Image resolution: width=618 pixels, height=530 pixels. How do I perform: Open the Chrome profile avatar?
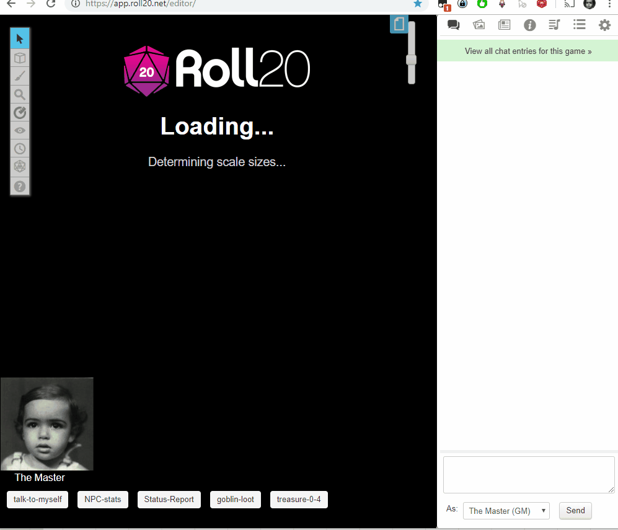click(589, 4)
